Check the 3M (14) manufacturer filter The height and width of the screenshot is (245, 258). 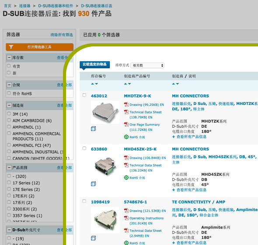(x=9, y=113)
